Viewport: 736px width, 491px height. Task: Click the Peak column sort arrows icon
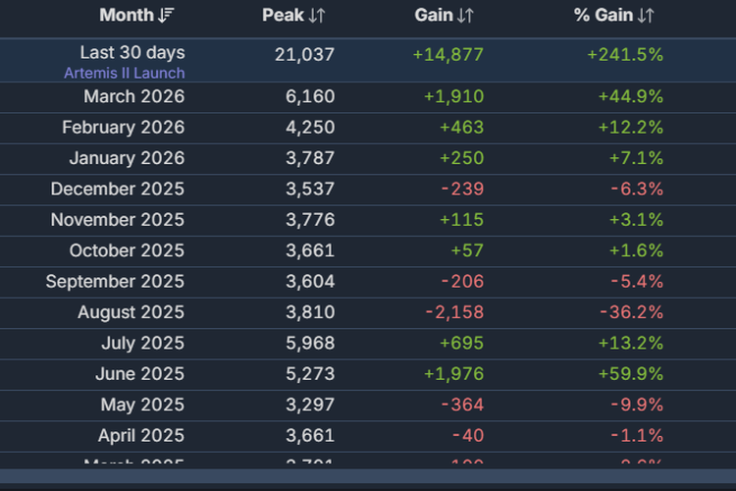(317, 16)
